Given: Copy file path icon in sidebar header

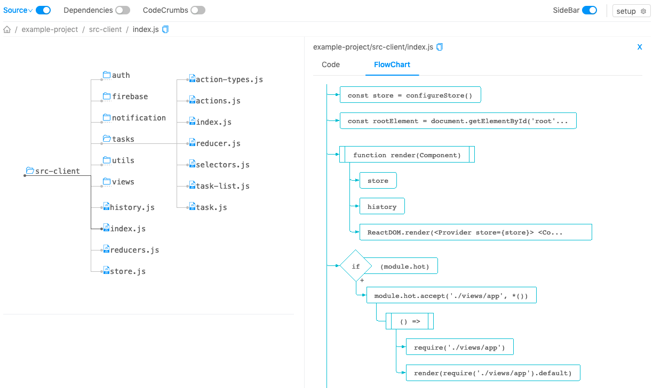Looking at the screenshot, I should click(440, 47).
